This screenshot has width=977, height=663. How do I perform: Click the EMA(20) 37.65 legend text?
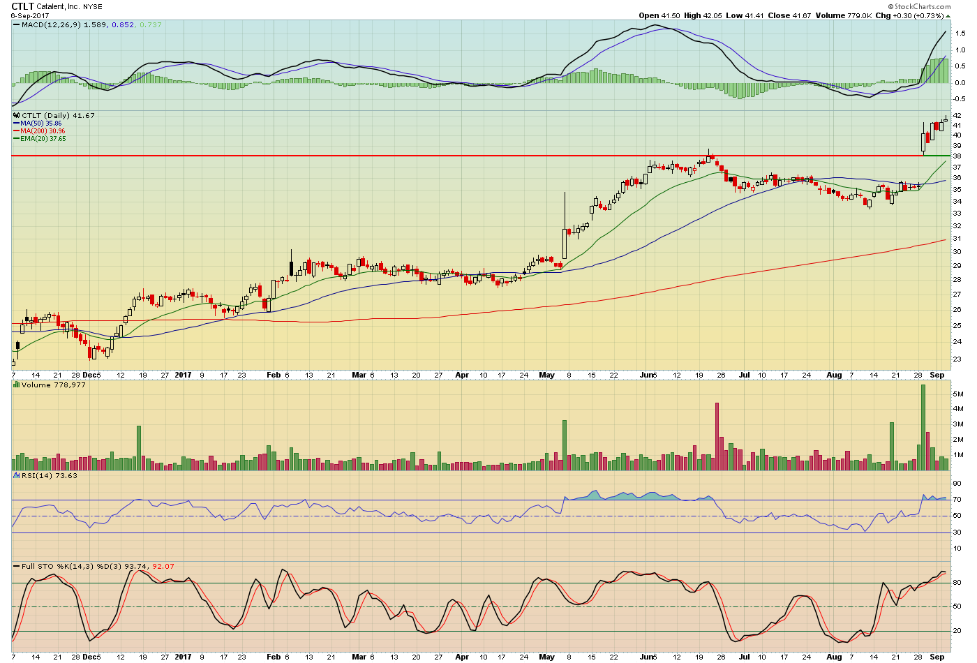43,139
